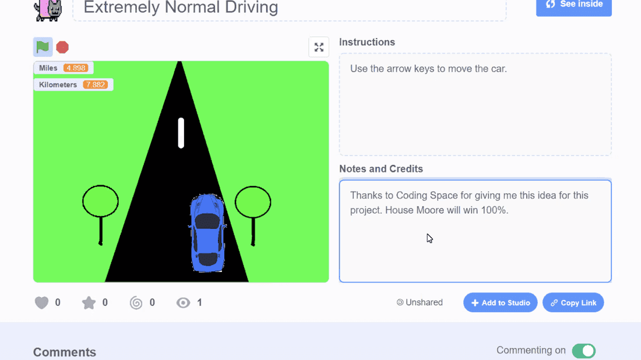Click the views eye icon
This screenshot has width=641, height=360.
pos(183,302)
